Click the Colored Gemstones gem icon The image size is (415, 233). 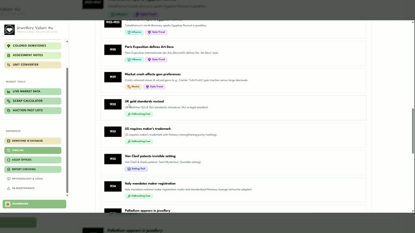(9, 46)
